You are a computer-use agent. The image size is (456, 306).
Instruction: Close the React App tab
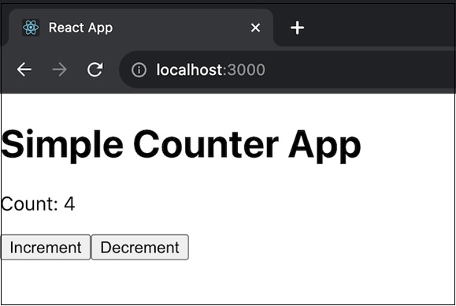pos(255,28)
